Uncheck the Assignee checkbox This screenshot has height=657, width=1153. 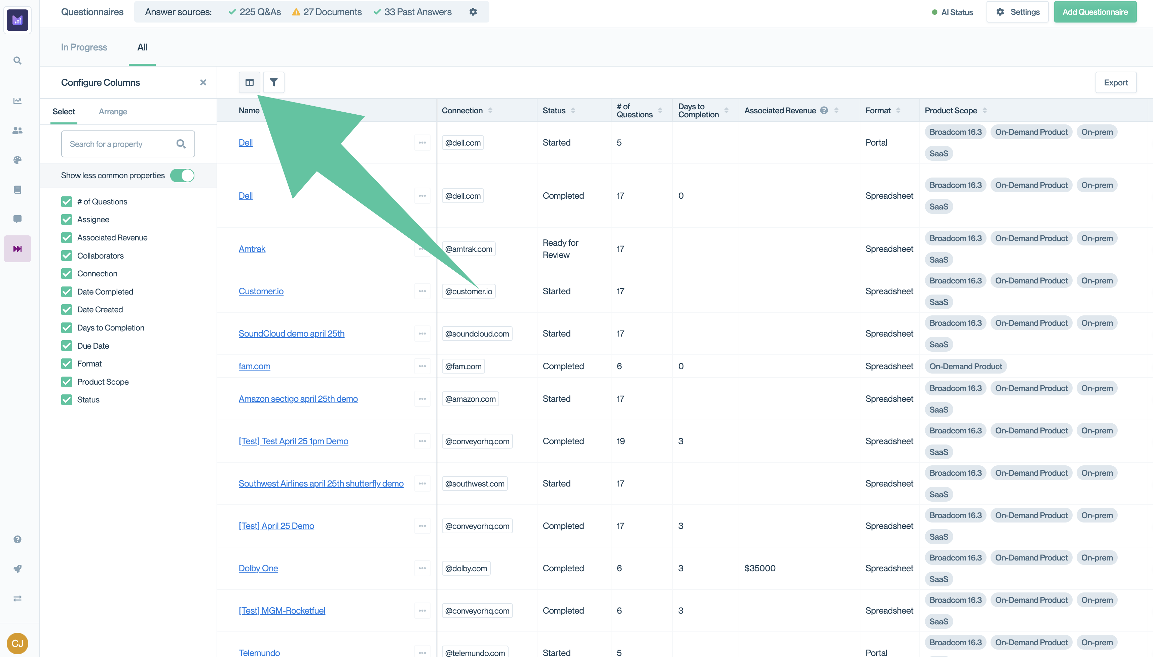pos(66,219)
